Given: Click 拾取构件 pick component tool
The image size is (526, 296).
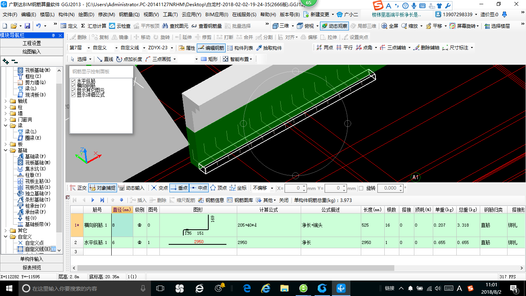Looking at the screenshot, I should [x=269, y=48].
